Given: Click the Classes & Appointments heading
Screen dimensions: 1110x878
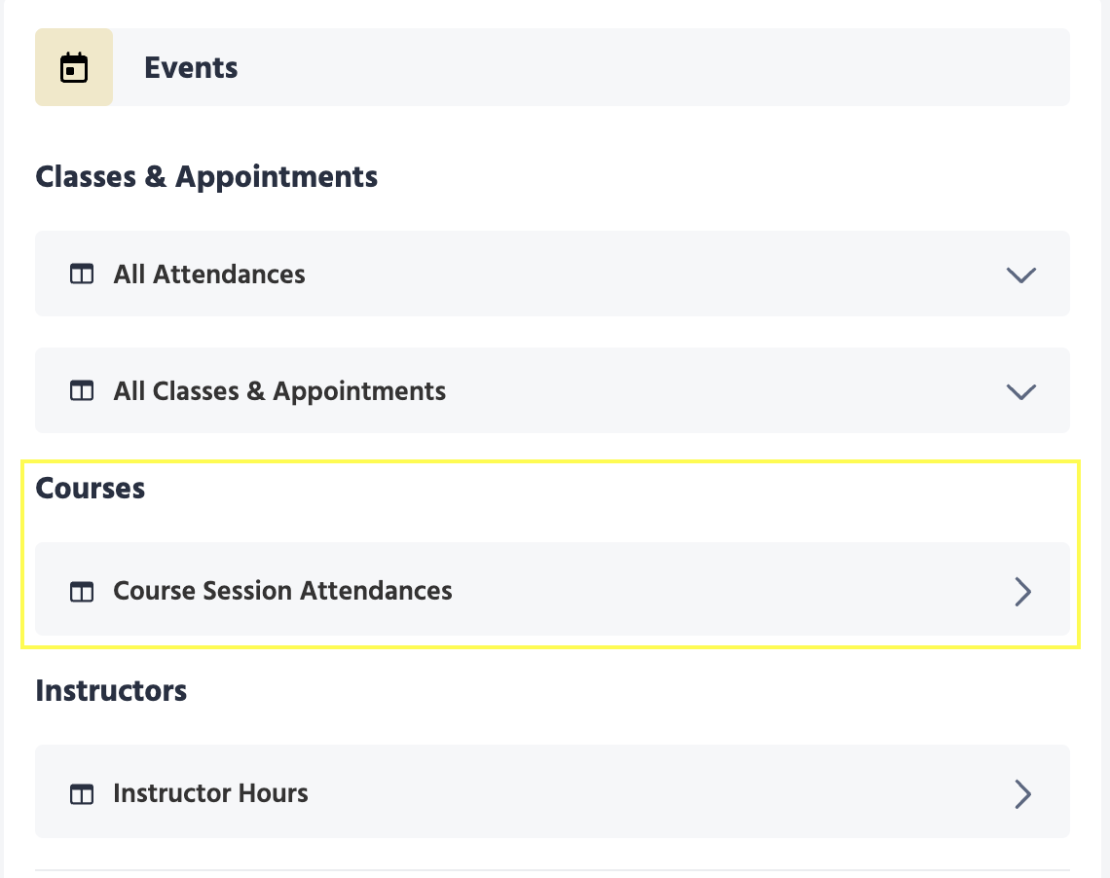Looking at the screenshot, I should (206, 177).
